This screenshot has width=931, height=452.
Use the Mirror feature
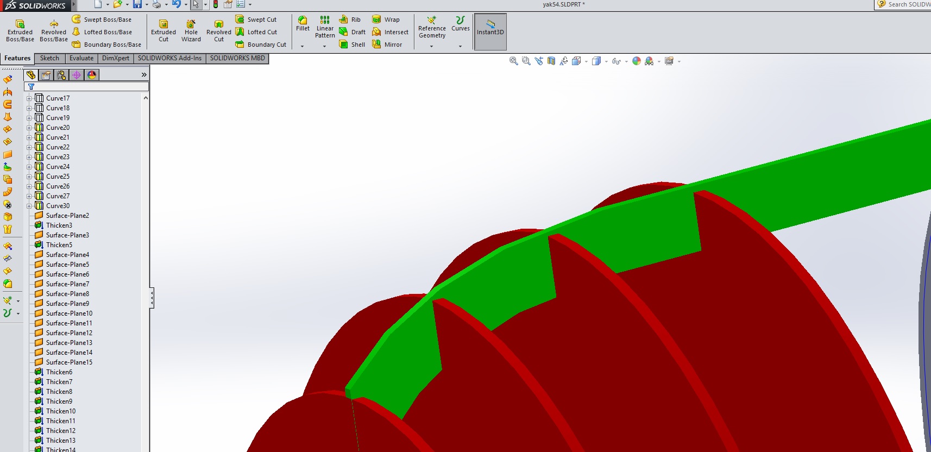[387, 45]
